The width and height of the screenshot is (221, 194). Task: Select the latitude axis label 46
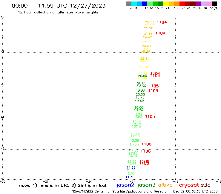[x=2, y=85]
